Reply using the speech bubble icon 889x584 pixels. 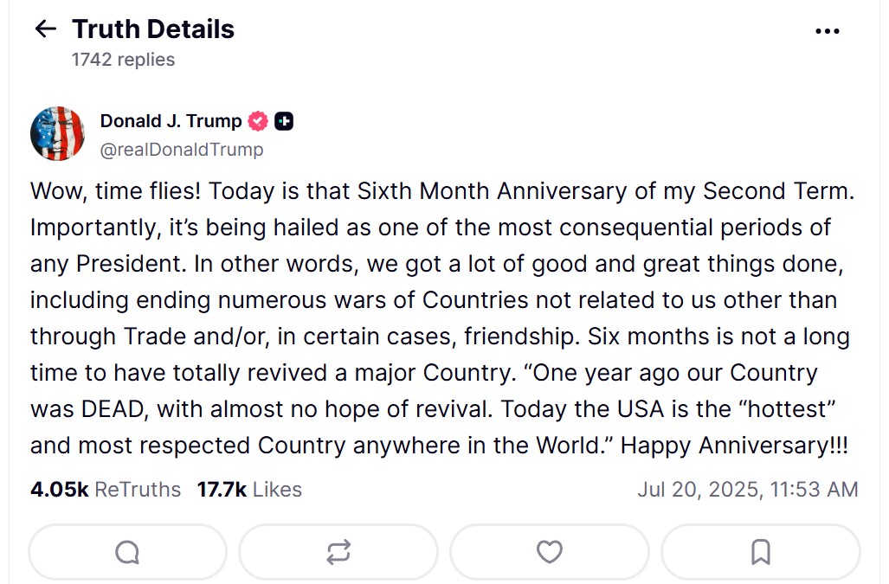coord(127,552)
